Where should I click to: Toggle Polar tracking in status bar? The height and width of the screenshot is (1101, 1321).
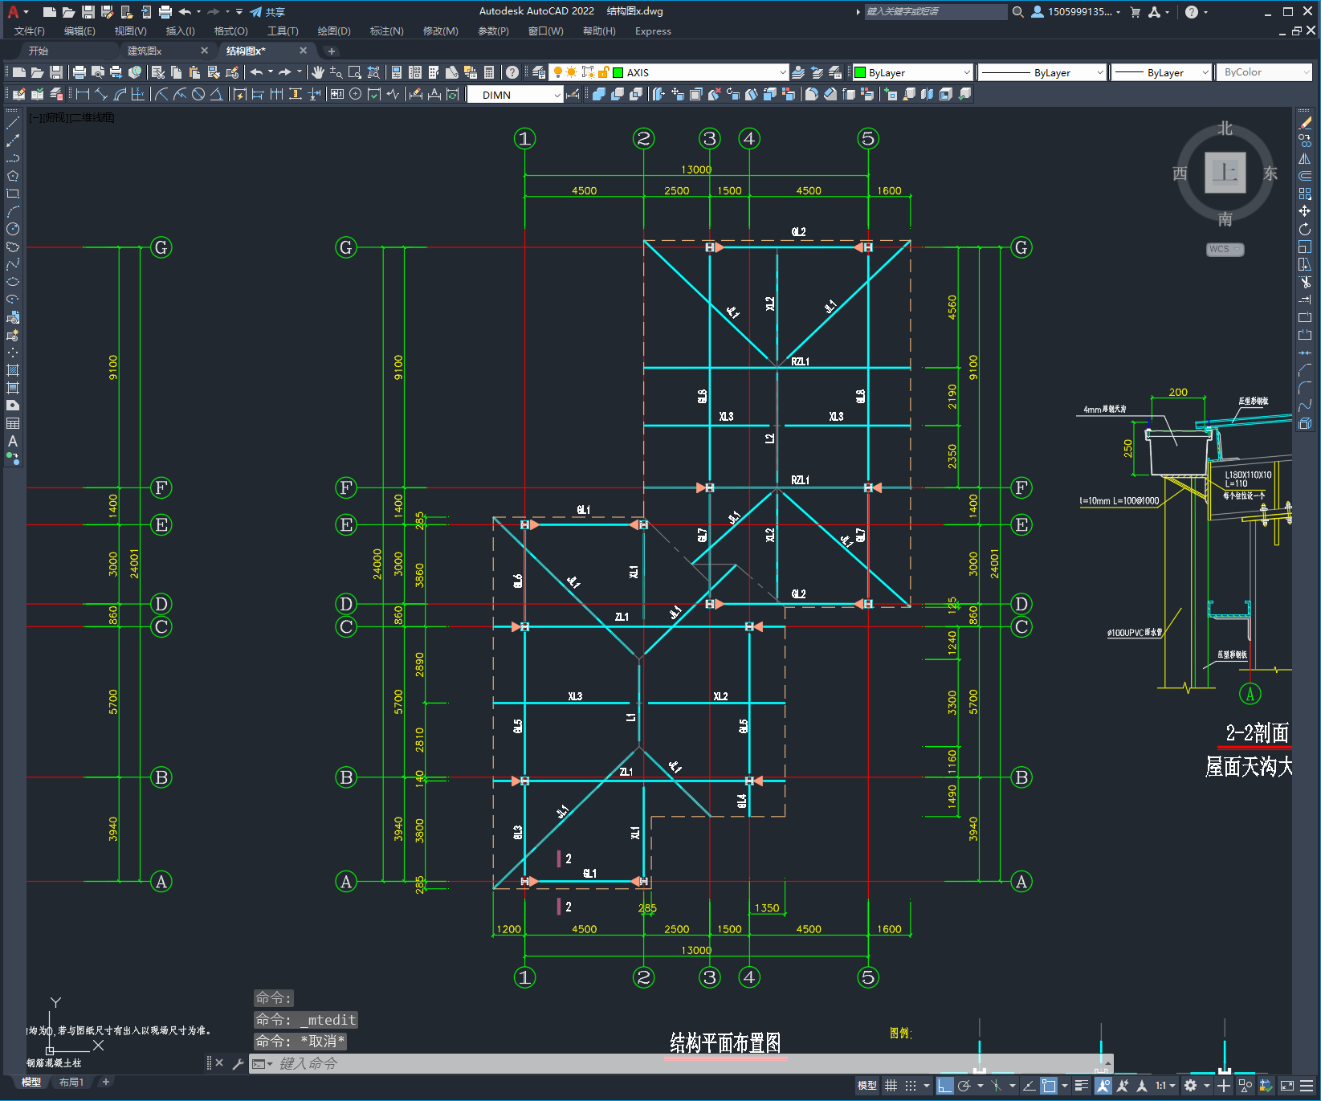click(964, 1086)
